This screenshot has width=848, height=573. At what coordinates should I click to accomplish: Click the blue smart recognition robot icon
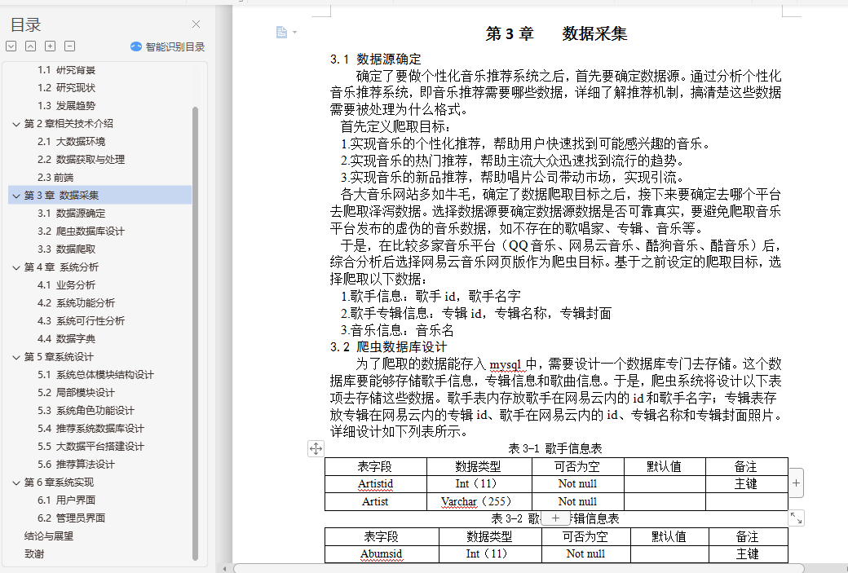(x=135, y=47)
